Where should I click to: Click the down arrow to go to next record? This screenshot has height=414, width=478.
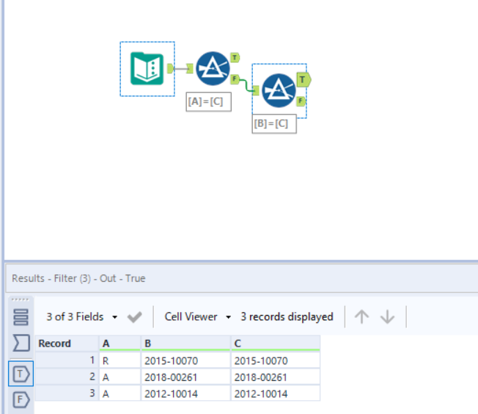388,316
